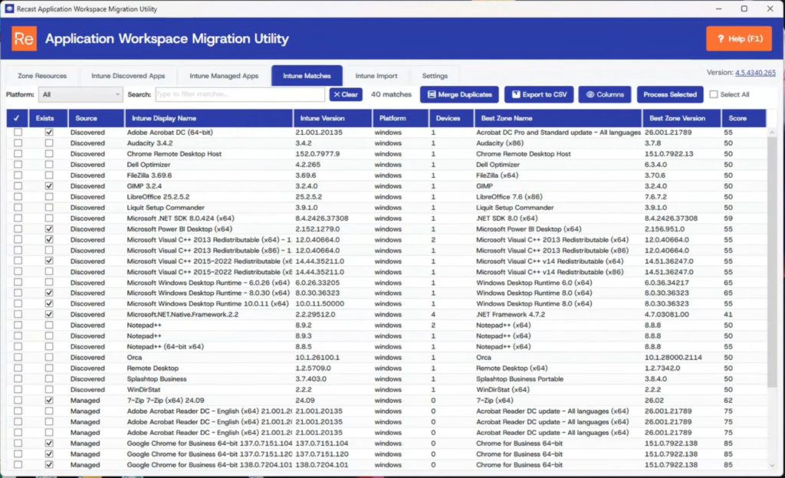Click the Recast 'Re' logo icon
The width and height of the screenshot is (785, 478).
point(24,38)
